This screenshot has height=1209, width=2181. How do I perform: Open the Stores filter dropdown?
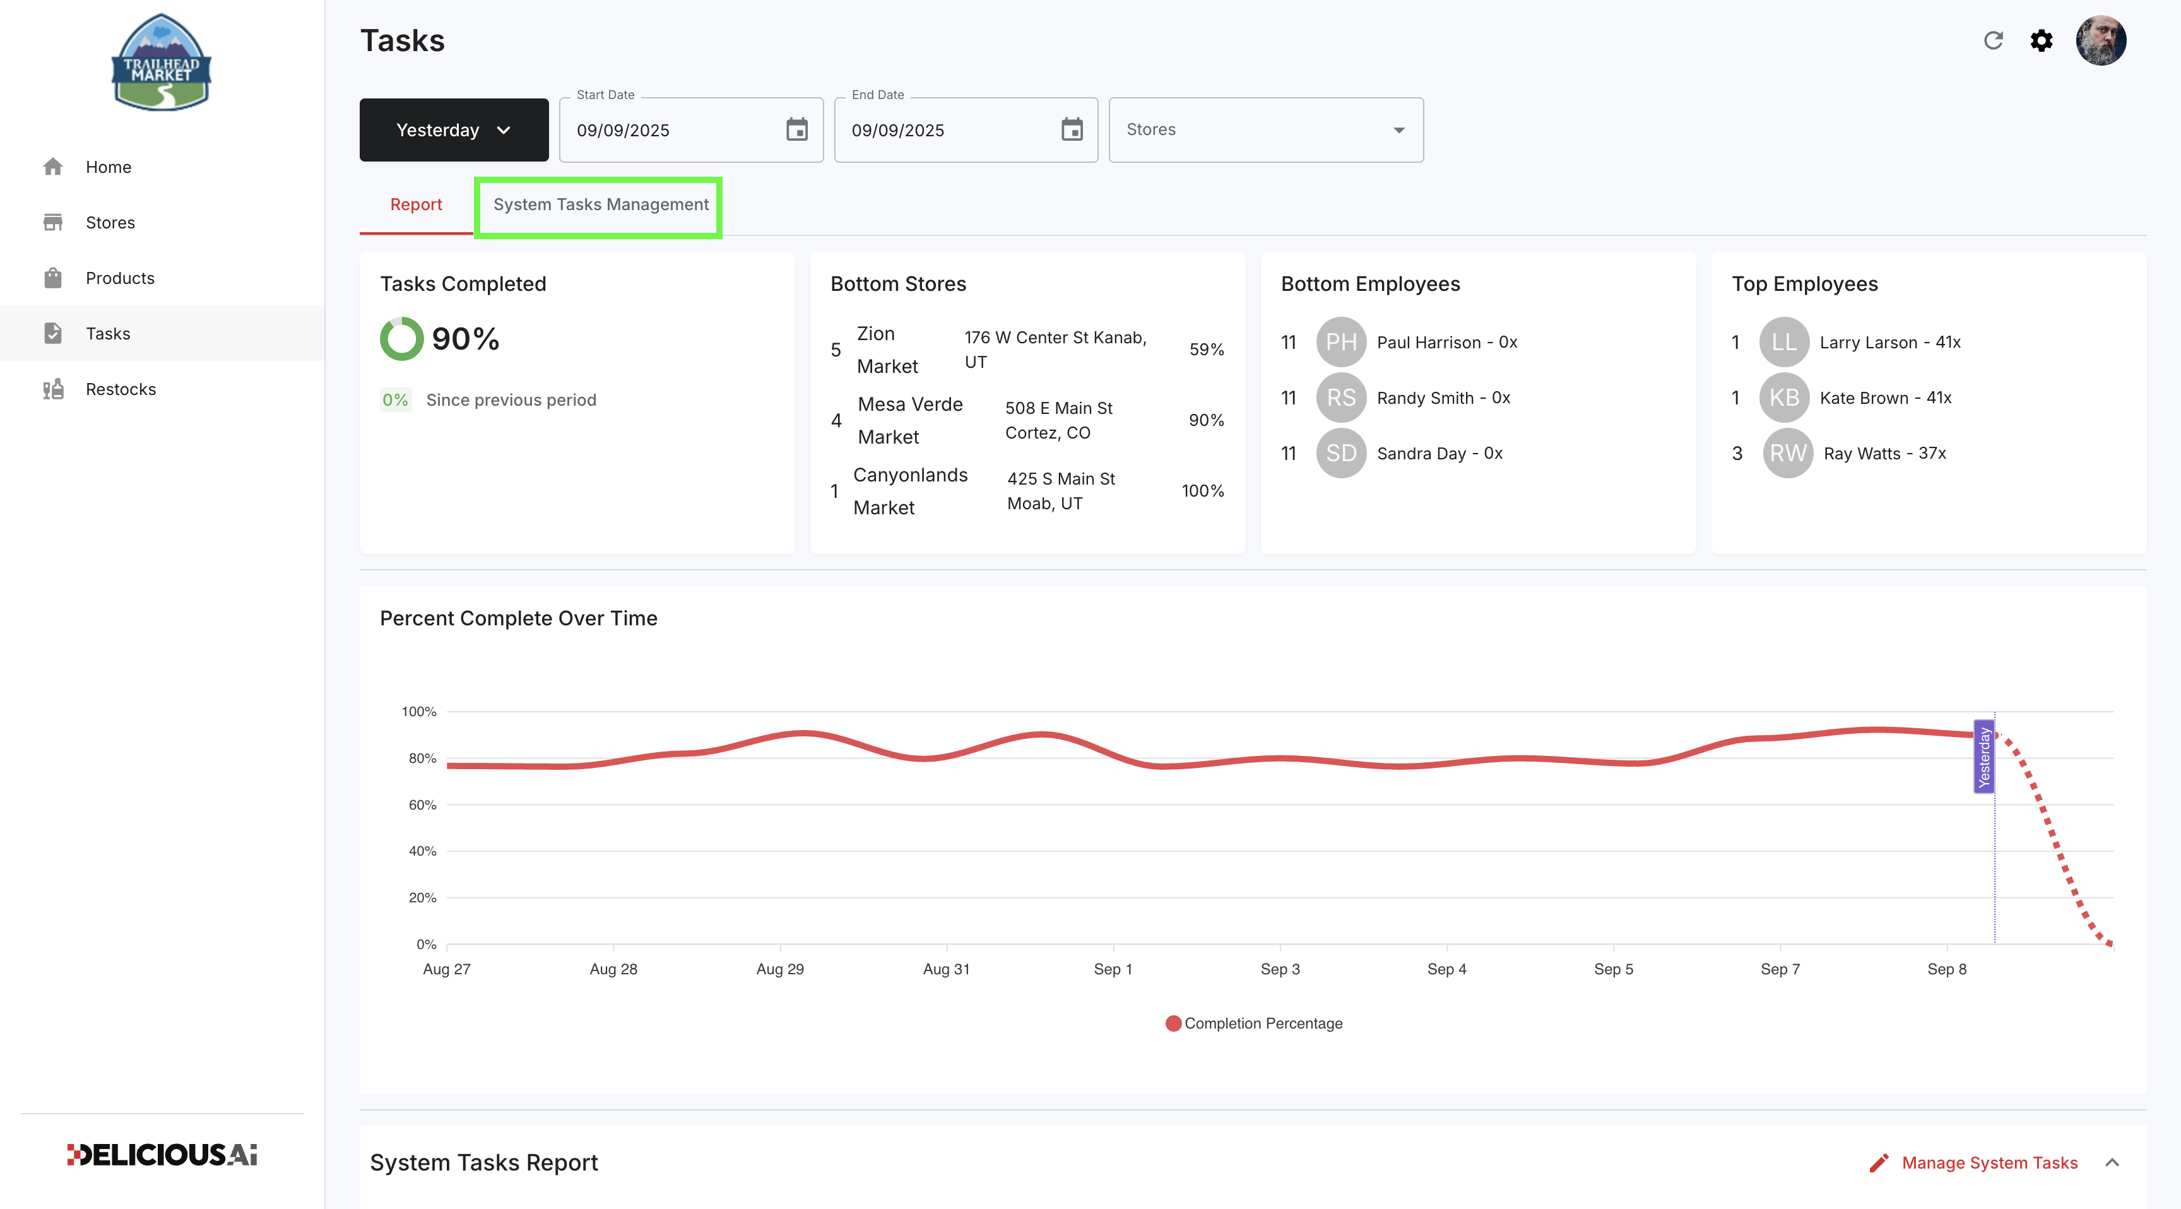click(x=1266, y=129)
